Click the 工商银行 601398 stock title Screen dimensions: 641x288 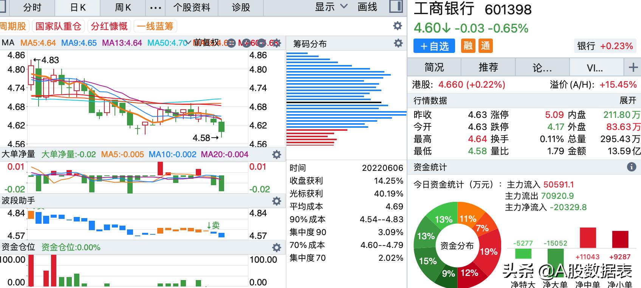472,9
